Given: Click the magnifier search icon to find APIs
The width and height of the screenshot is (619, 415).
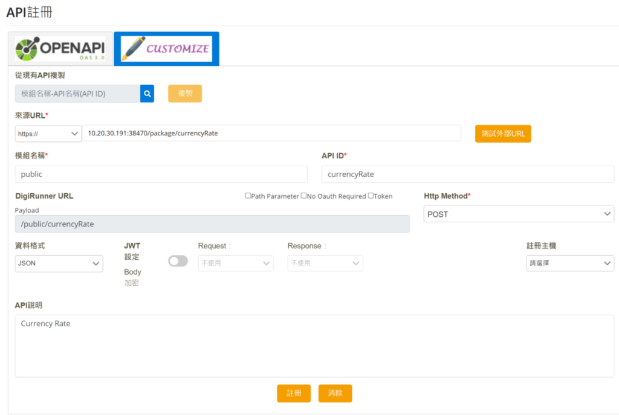Looking at the screenshot, I should [x=147, y=93].
